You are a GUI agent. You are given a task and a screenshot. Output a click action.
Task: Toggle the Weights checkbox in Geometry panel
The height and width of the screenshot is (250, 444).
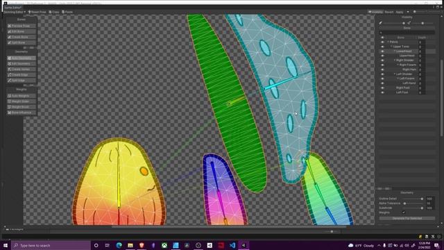[x=404, y=212]
